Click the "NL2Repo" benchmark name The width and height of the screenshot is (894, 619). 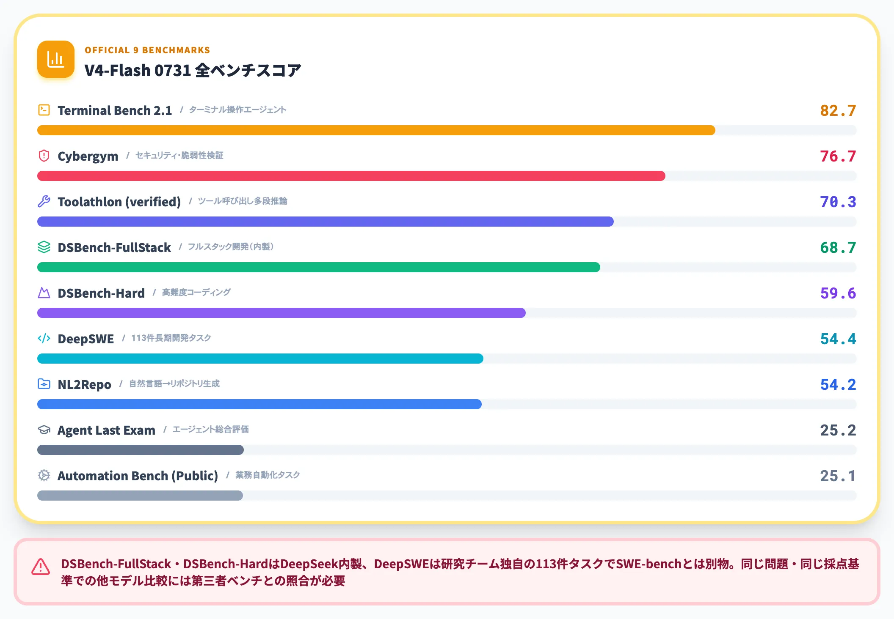85,385
